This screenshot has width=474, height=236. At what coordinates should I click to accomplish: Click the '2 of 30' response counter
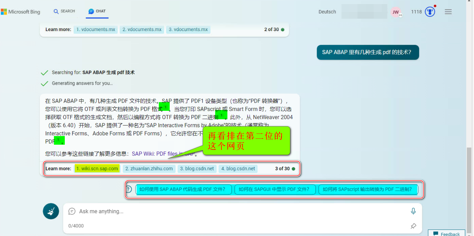(x=274, y=29)
